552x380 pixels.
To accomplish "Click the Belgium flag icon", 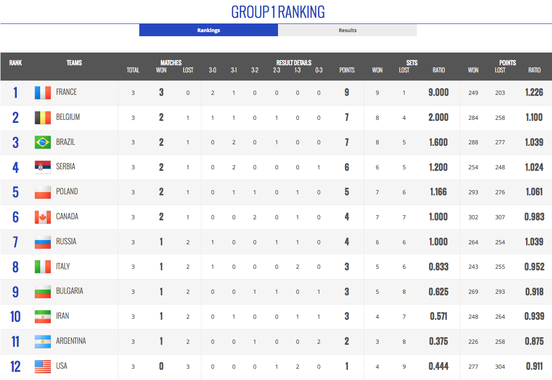I will [43, 117].
